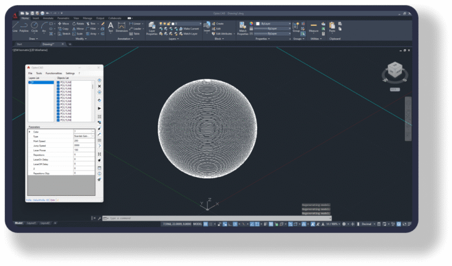Select the Circle draw tool
The image size is (452, 266).
click(34, 27)
